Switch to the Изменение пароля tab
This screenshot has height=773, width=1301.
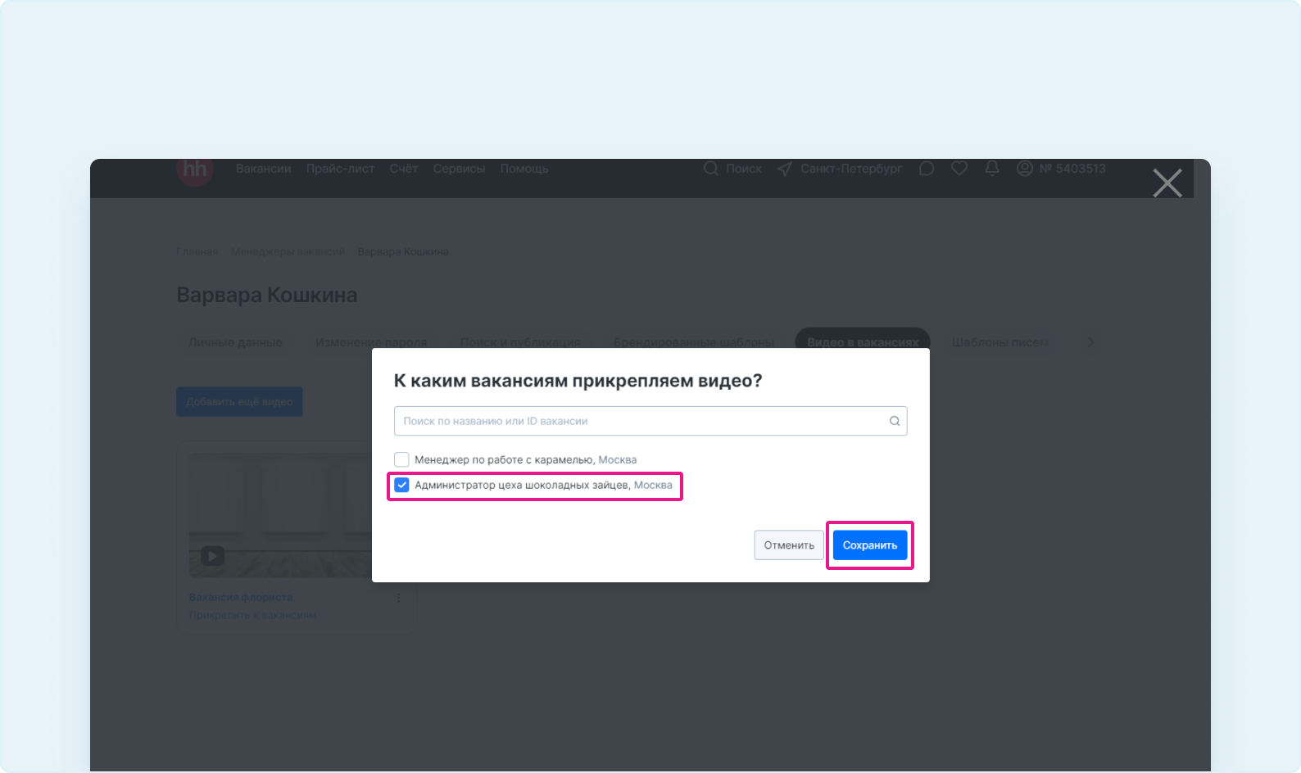coord(371,342)
